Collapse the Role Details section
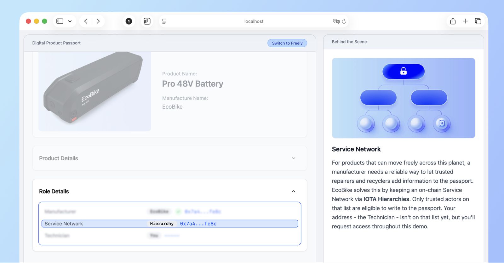Image resolution: width=504 pixels, height=263 pixels. point(294,192)
